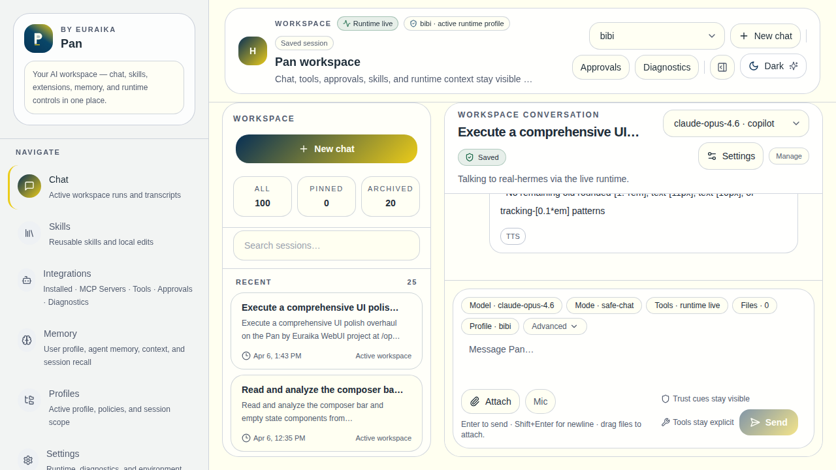836x470 pixels.
Task: Click the Profiles tree icon
Action: point(29,400)
